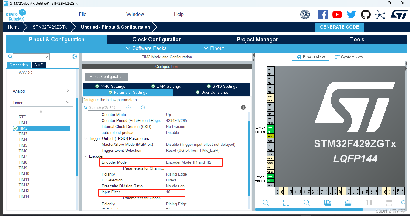Rotate the chip clockwise

[327, 203]
